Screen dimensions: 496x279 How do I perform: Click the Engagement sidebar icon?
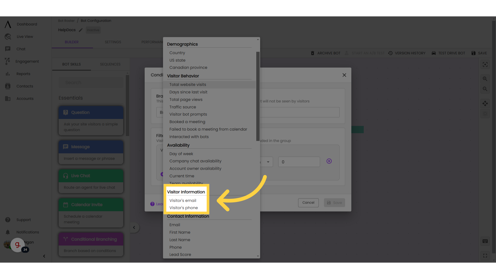click(8, 61)
